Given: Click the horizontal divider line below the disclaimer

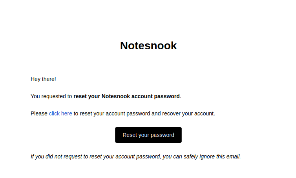Looking at the screenshot, I should [x=148, y=168].
